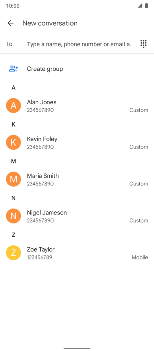Tap the Create group people icon
This screenshot has width=154, height=351.
(14, 69)
